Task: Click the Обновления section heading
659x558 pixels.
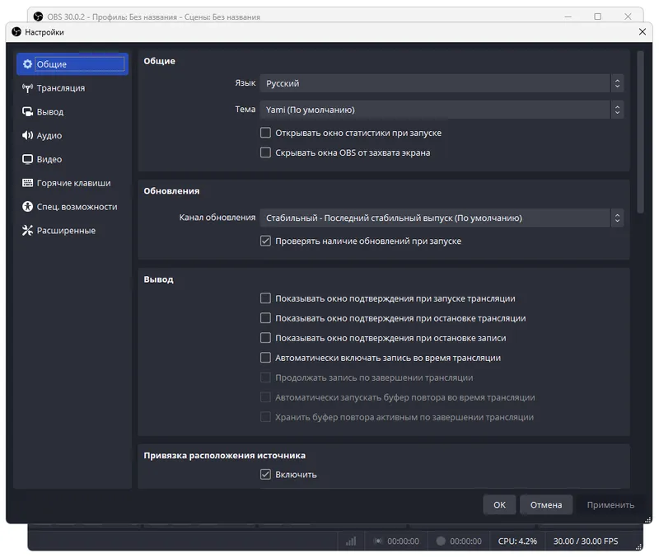Action: [x=171, y=191]
